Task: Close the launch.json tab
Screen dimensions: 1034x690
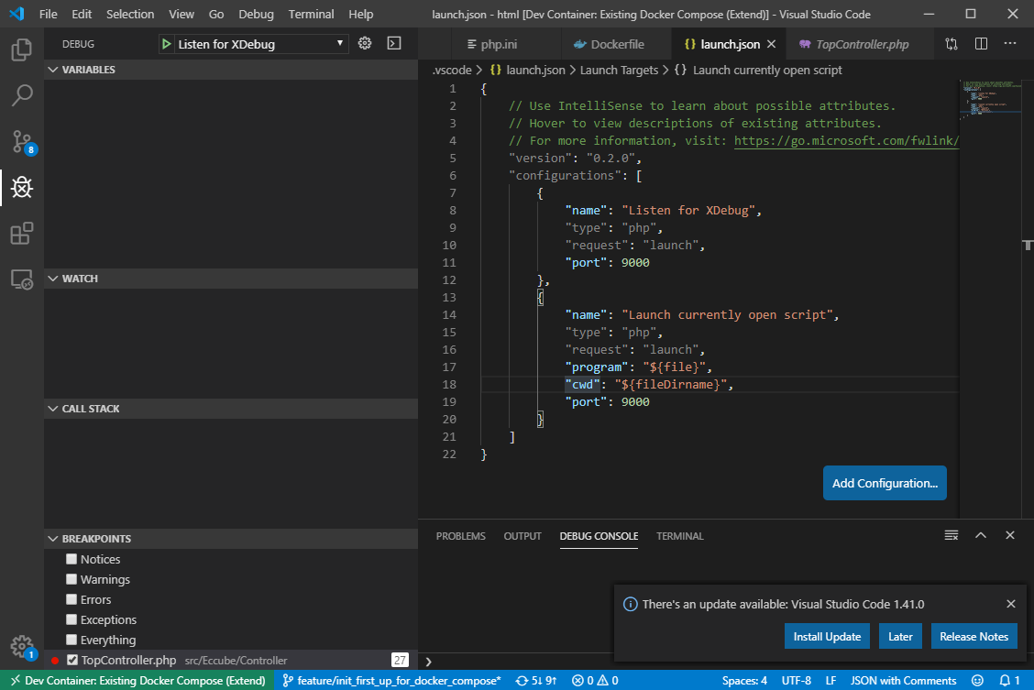Action: (x=772, y=44)
